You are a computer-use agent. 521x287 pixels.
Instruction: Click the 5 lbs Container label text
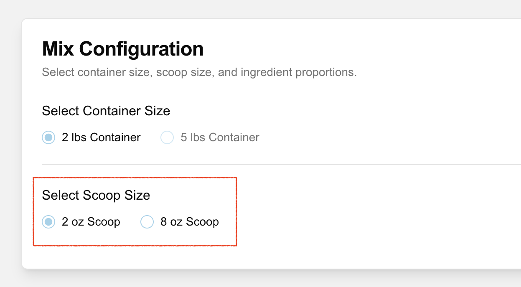pyautogui.click(x=220, y=137)
